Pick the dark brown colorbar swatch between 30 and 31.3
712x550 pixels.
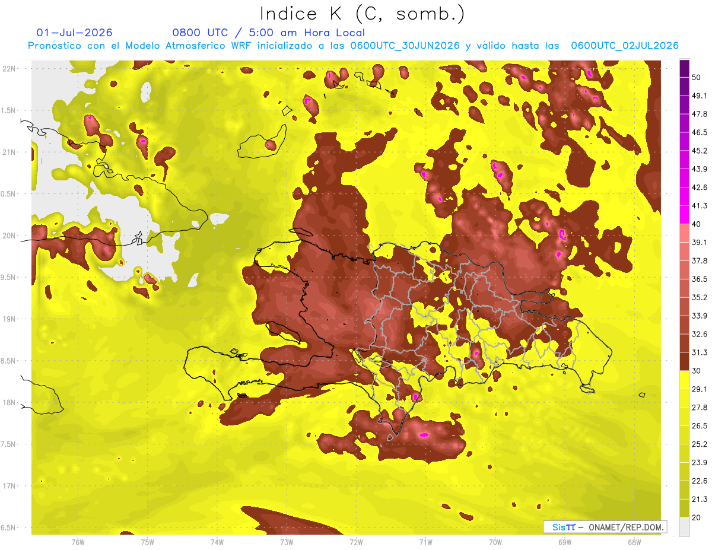point(684,362)
